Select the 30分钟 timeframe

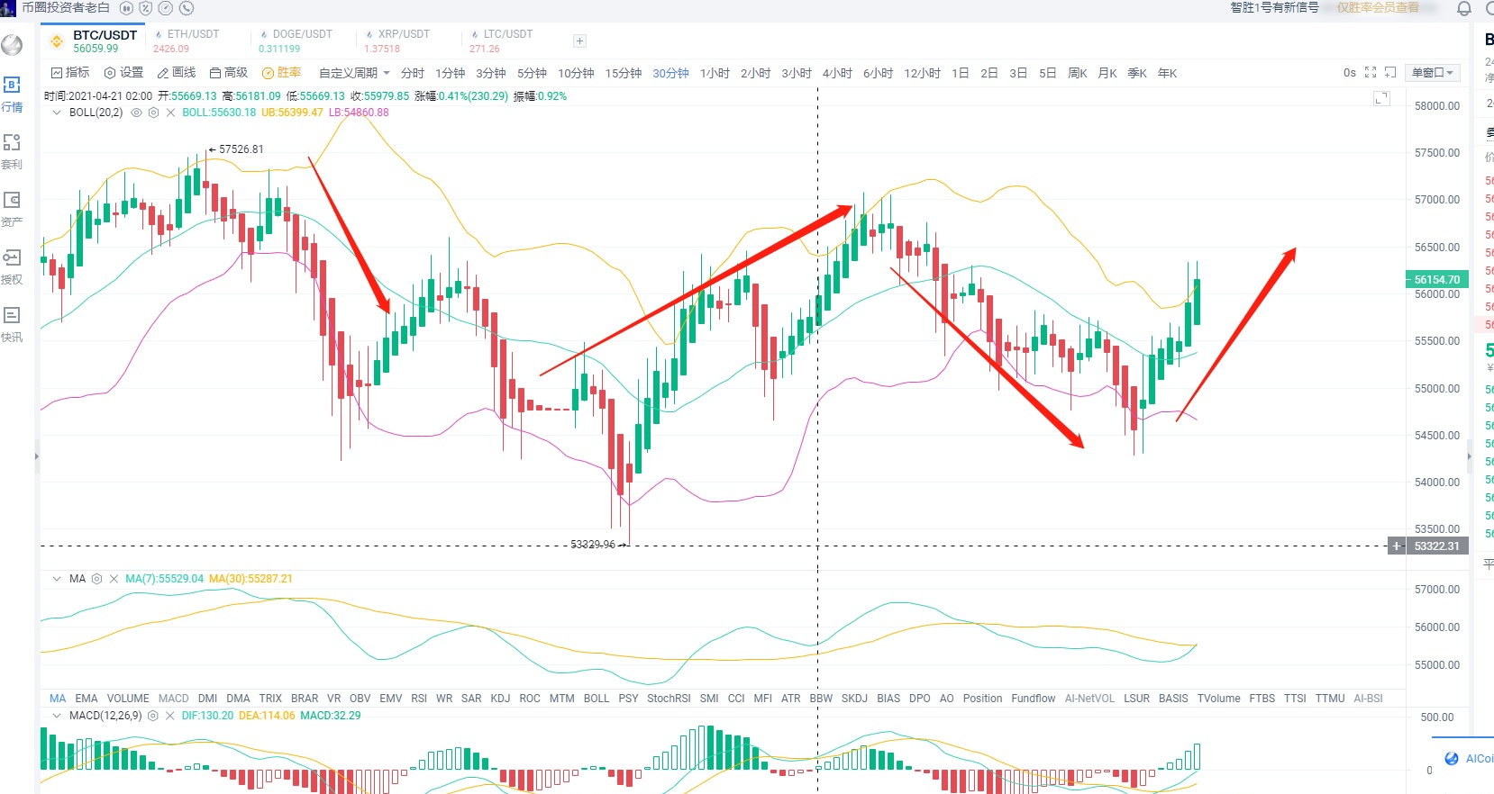coord(671,73)
